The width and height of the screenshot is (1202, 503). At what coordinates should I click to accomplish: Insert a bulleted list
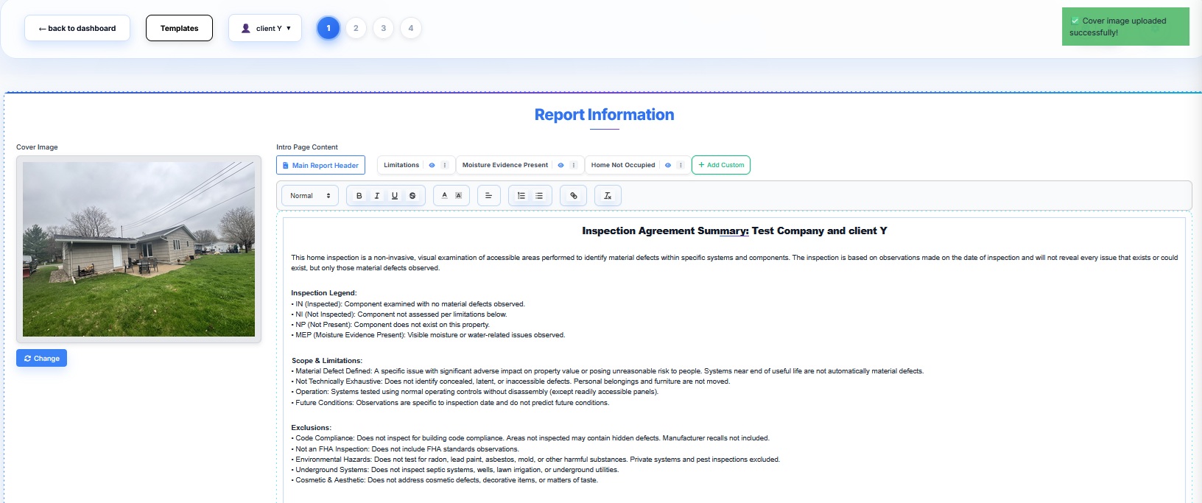coord(539,196)
